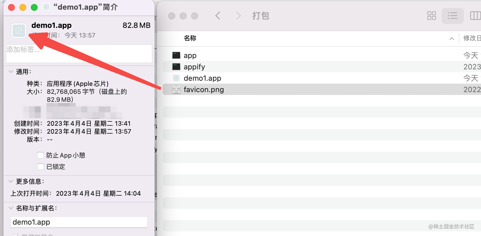Click the 添加标签 tags field

(x=79, y=53)
